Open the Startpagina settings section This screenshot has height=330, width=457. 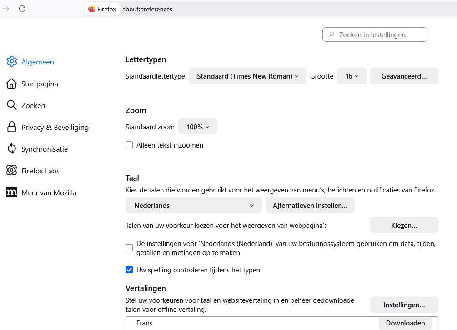pyautogui.click(x=40, y=84)
